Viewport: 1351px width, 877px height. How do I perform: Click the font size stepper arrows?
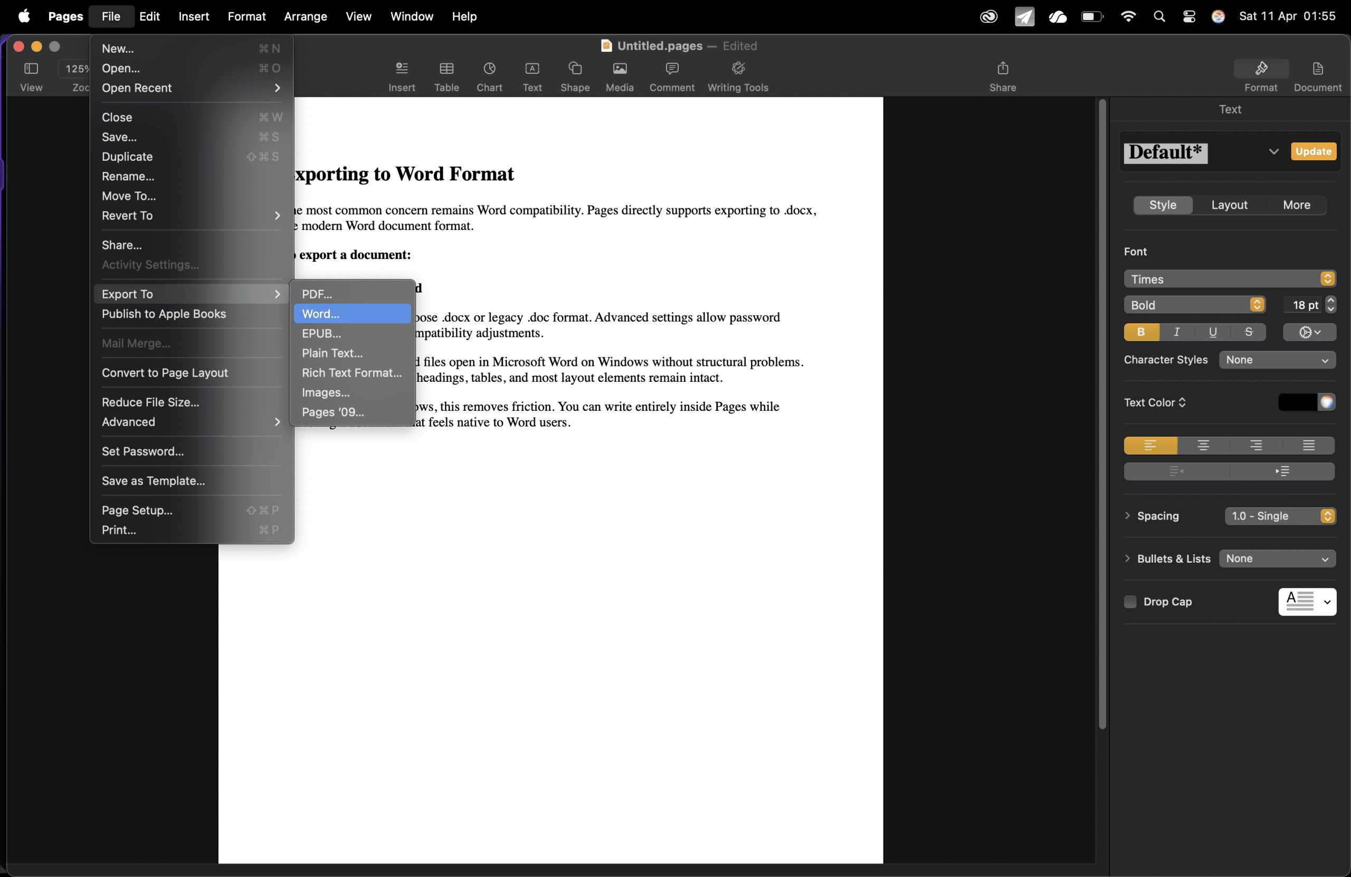[1330, 305]
